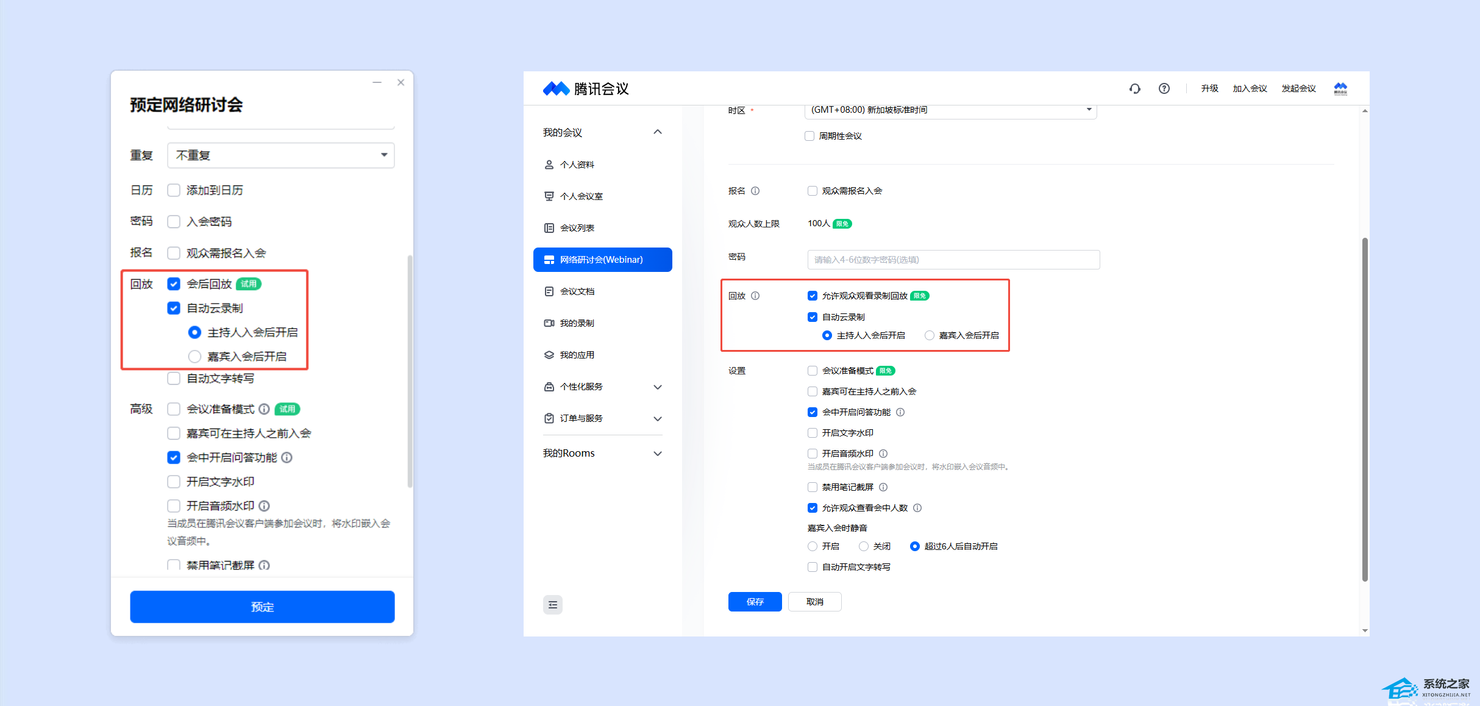The image size is (1480, 706).
Task: Check 周期性会议 checkbox
Action: 809,136
